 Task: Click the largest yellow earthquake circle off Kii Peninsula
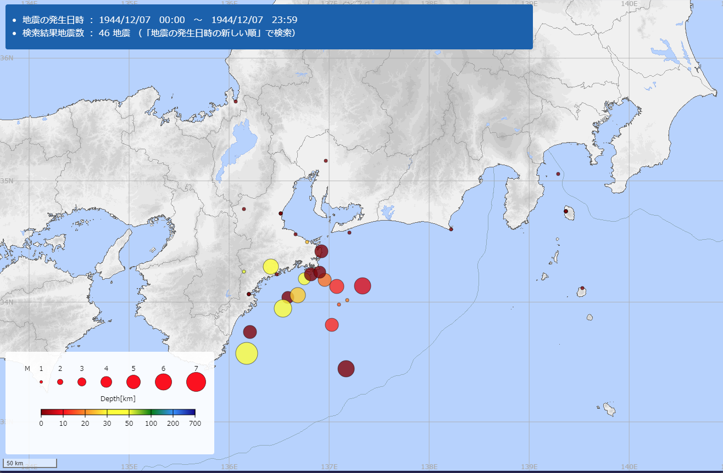247,353
